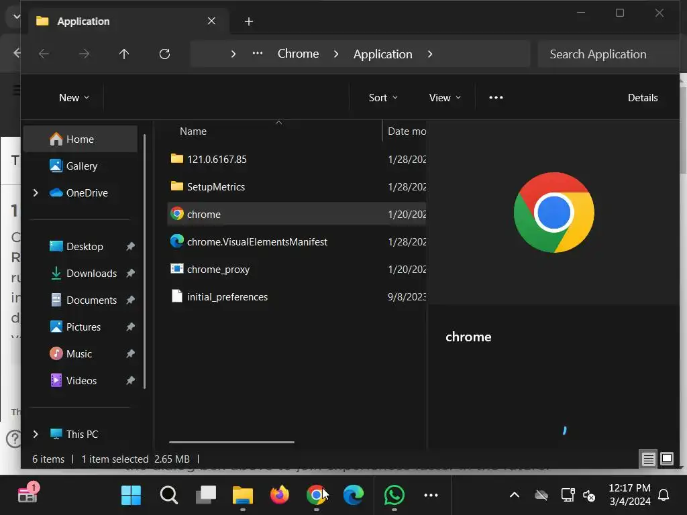Open taskbar Search
Screen dimensions: 687x515
pos(168,496)
